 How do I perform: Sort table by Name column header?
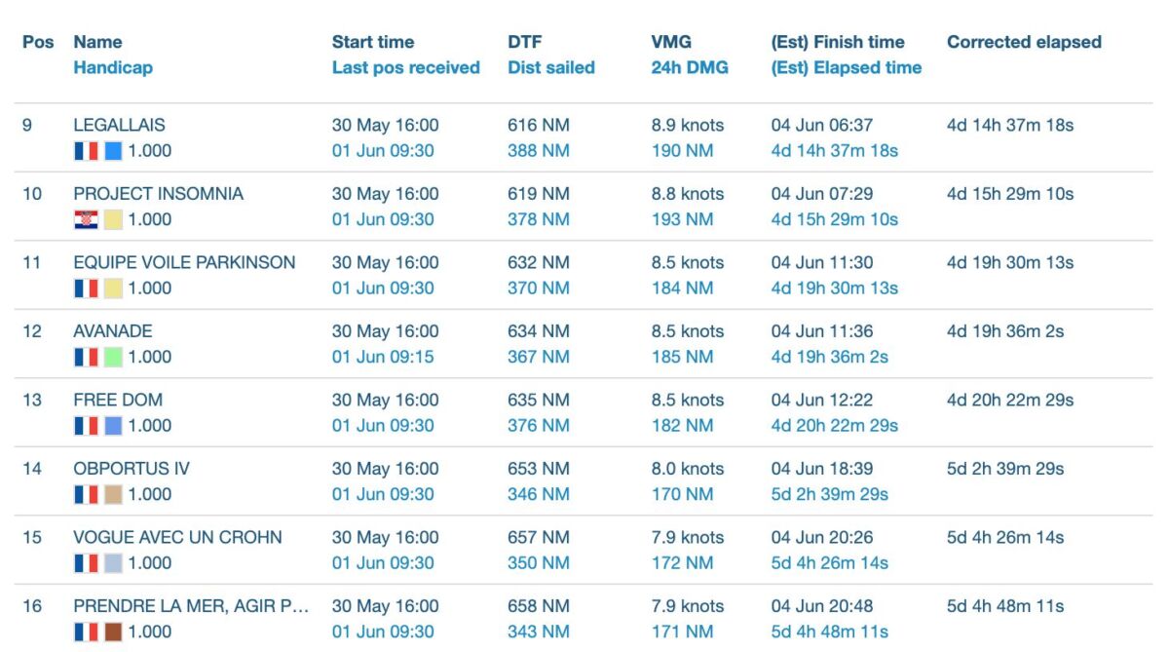point(97,42)
